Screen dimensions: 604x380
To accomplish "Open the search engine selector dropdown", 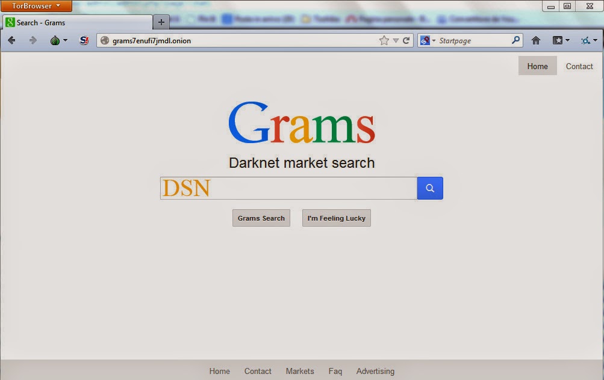I will tap(434, 40).
